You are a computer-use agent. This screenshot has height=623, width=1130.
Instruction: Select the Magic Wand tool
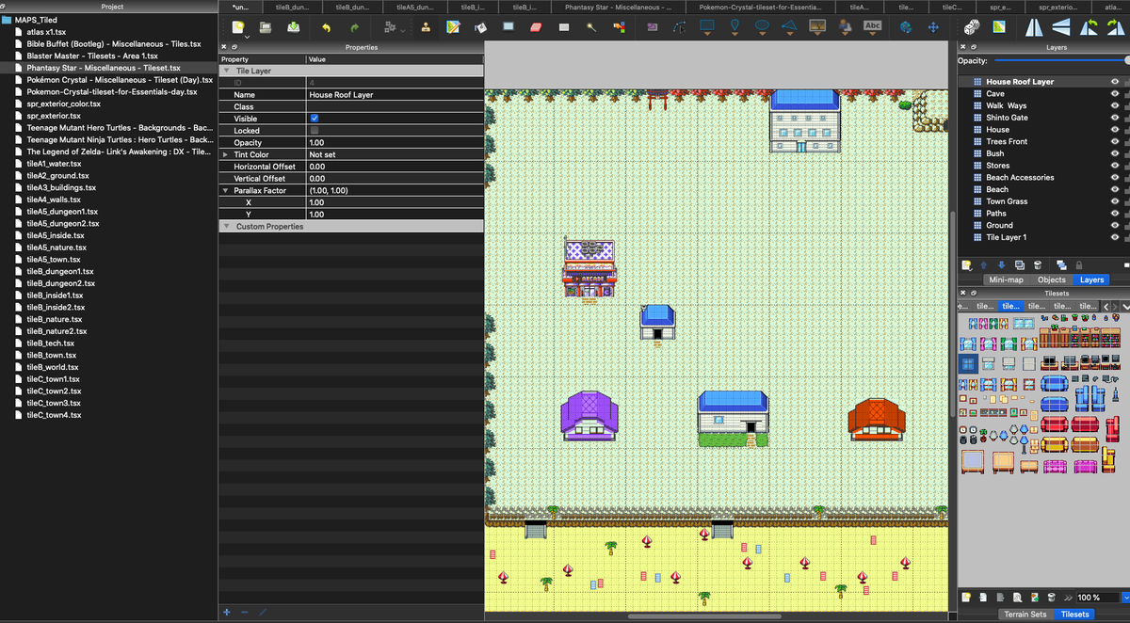tap(591, 27)
